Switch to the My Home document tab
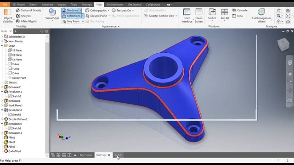The height and width of the screenshot is (165, 294). 86,155
